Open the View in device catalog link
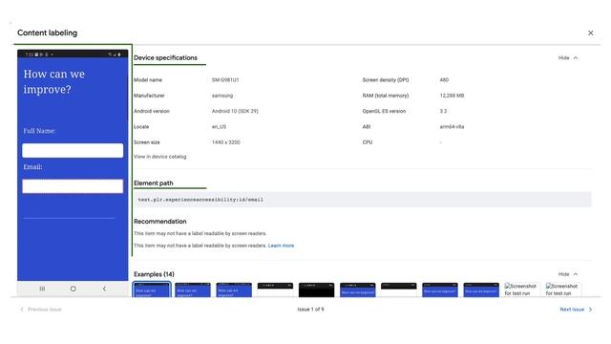Screen dimensions: 611x344 160,157
